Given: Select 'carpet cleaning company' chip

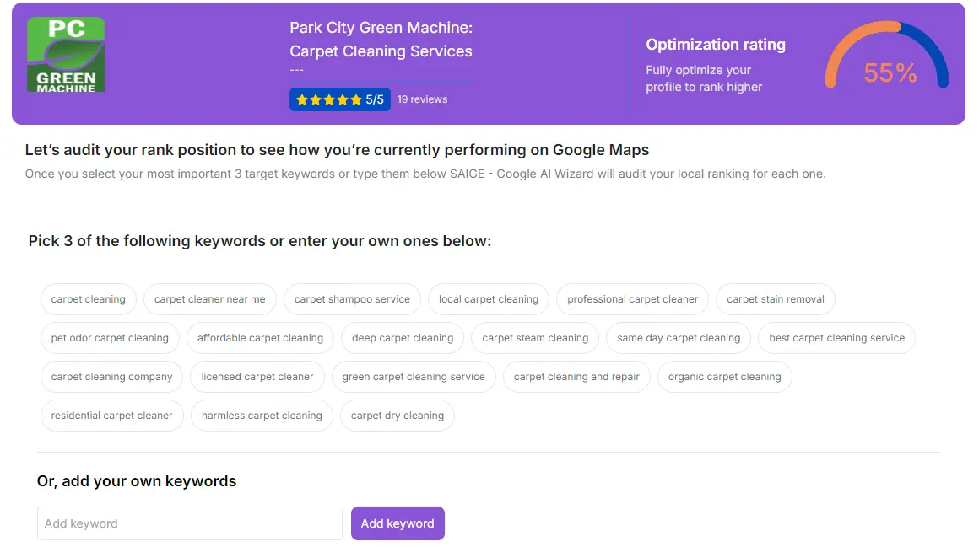Looking at the screenshot, I should 111,377.
